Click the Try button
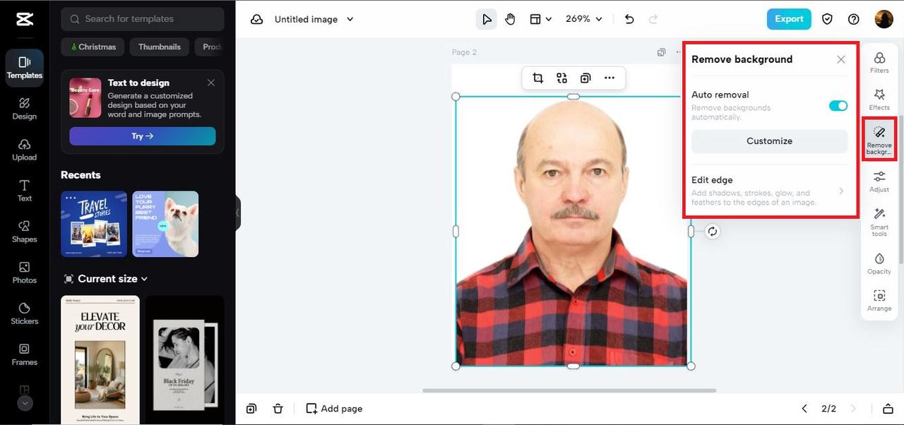 143,136
